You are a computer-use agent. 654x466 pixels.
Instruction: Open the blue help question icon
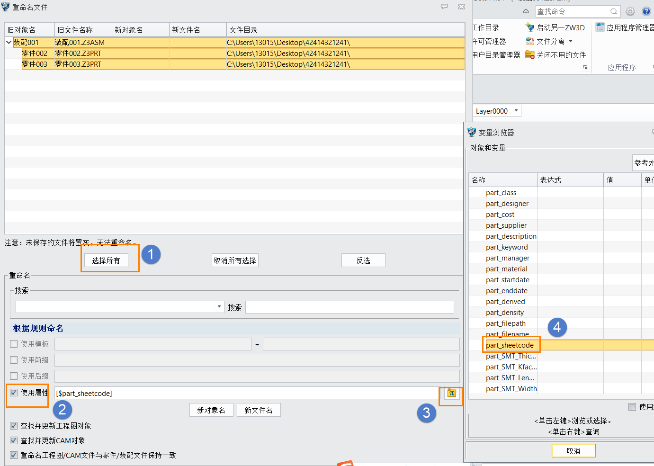point(646,11)
